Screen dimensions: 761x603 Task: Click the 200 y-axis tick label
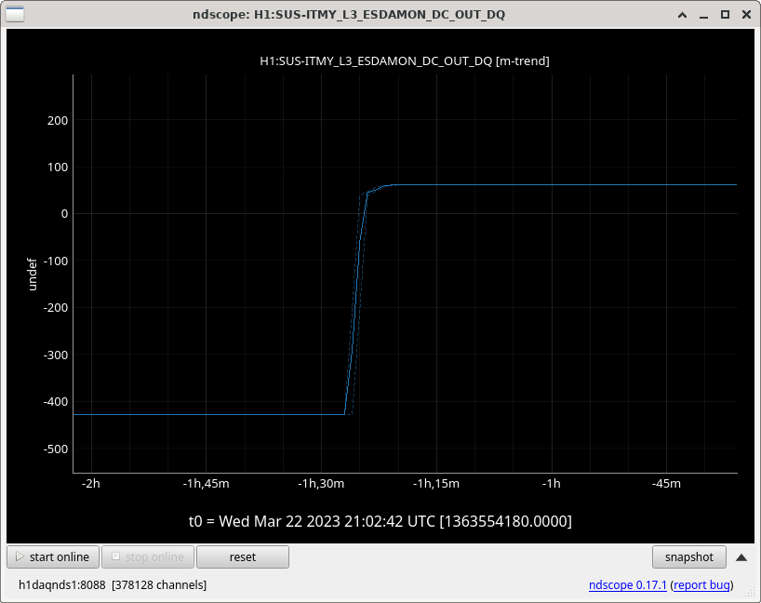tap(58, 120)
